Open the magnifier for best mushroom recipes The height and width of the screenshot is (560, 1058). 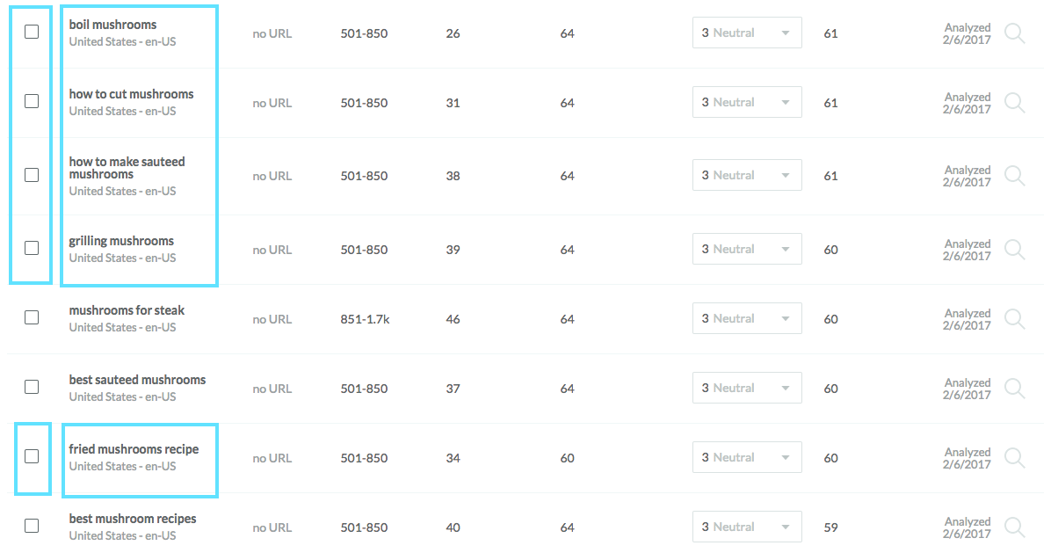(1014, 527)
